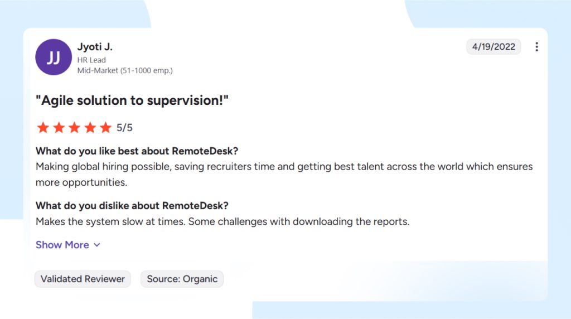The height and width of the screenshot is (319, 571).
Task: Click the fifth rating star
Action: (105, 128)
